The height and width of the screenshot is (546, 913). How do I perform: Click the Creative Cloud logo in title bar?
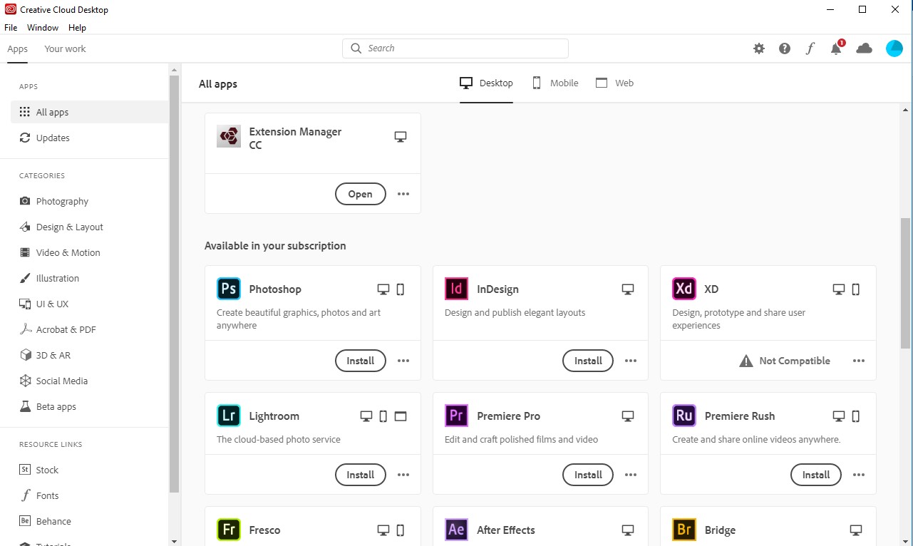(x=10, y=9)
